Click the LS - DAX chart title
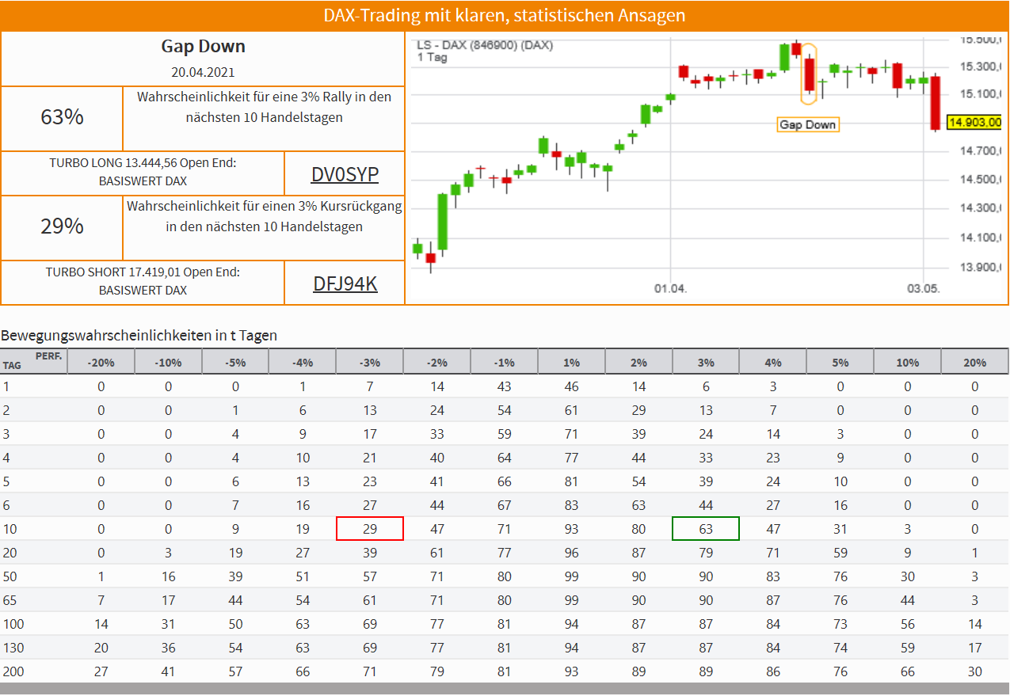Screen dimensions: 1010x696 [485, 45]
